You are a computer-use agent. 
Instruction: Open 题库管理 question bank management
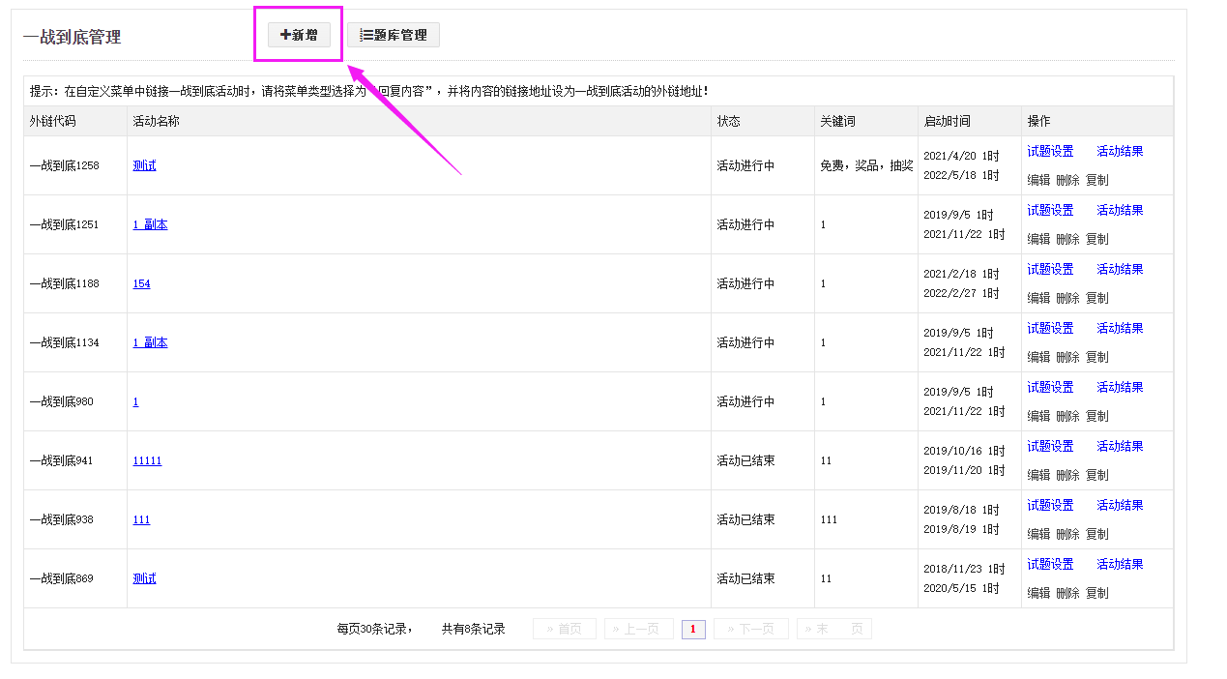tap(394, 35)
